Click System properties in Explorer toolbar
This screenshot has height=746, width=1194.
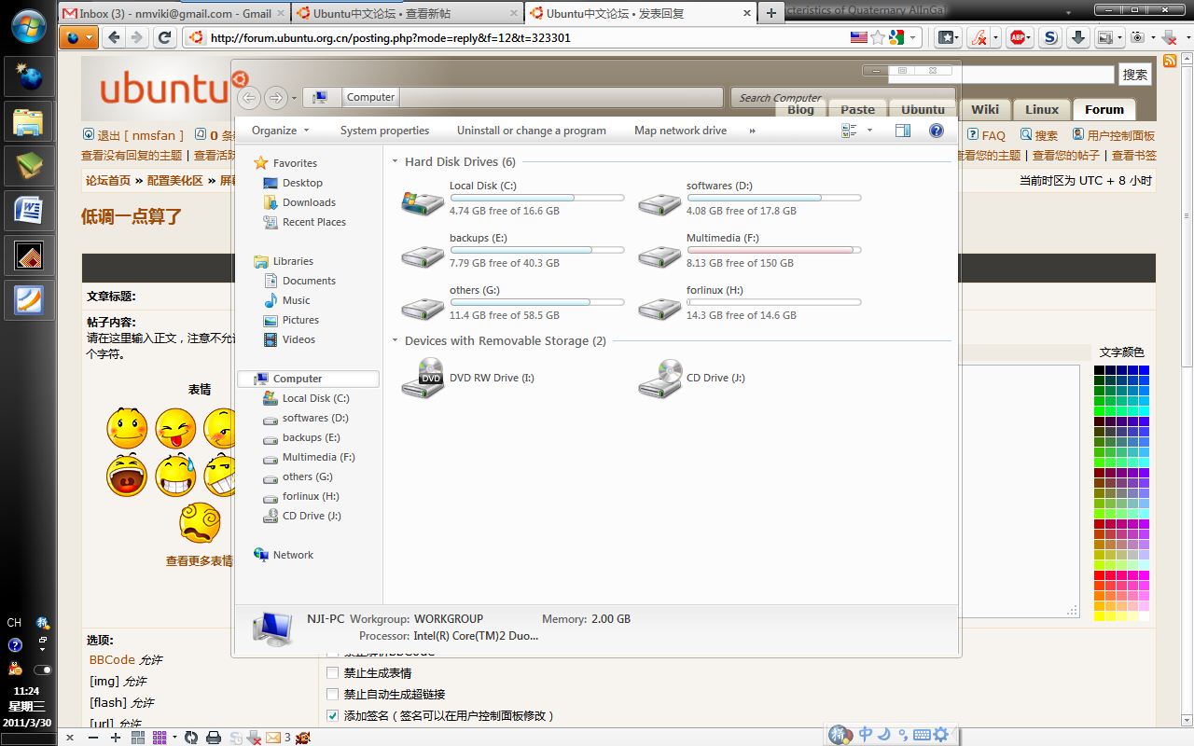coord(384,131)
